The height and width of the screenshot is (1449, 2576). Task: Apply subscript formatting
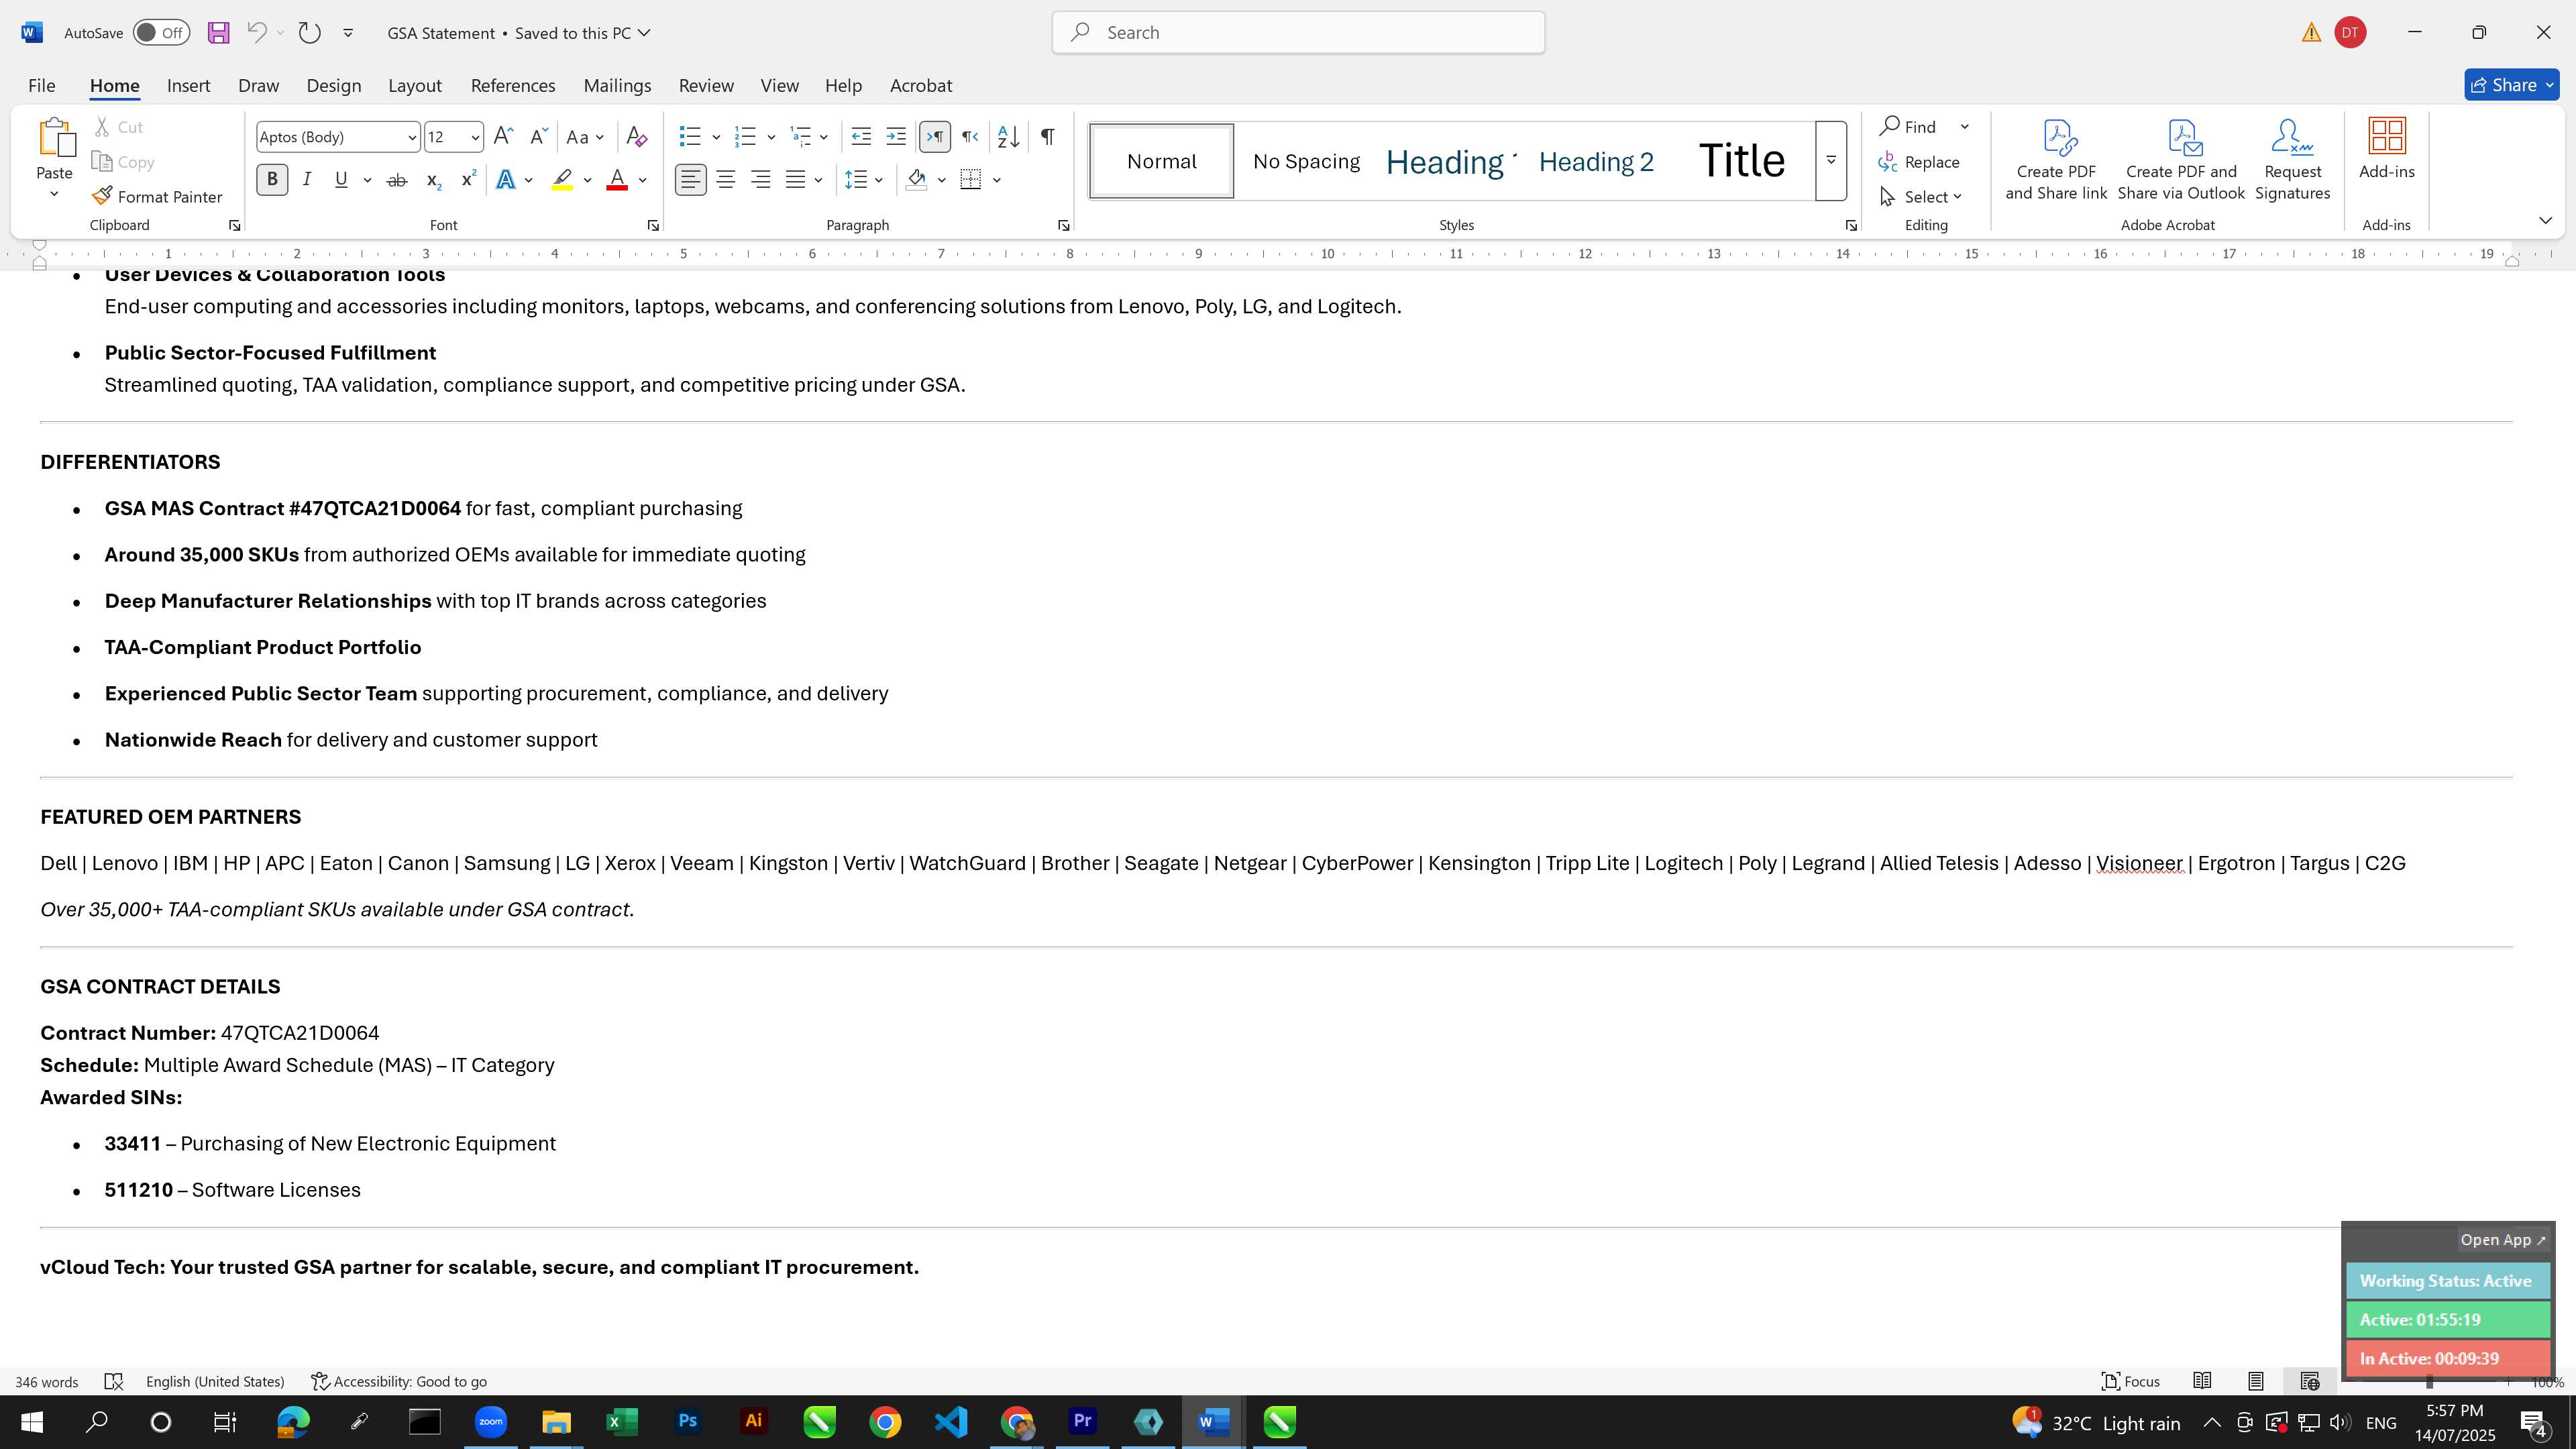coord(433,180)
